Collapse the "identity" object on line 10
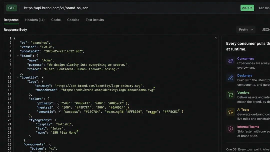Viewport: 270px width, 152px height. (x=18, y=77)
